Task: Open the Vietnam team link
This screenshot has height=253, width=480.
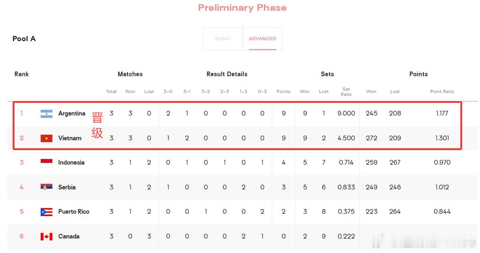Action: (x=70, y=138)
